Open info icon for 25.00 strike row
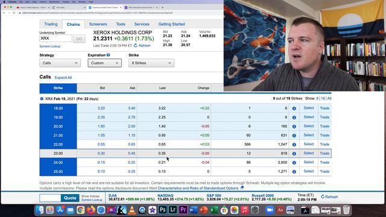This screenshot has width=386, height=217. (294, 172)
